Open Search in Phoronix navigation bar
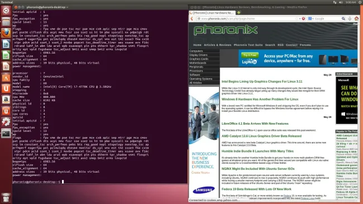363x204 pixels. (x=270, y=45)
